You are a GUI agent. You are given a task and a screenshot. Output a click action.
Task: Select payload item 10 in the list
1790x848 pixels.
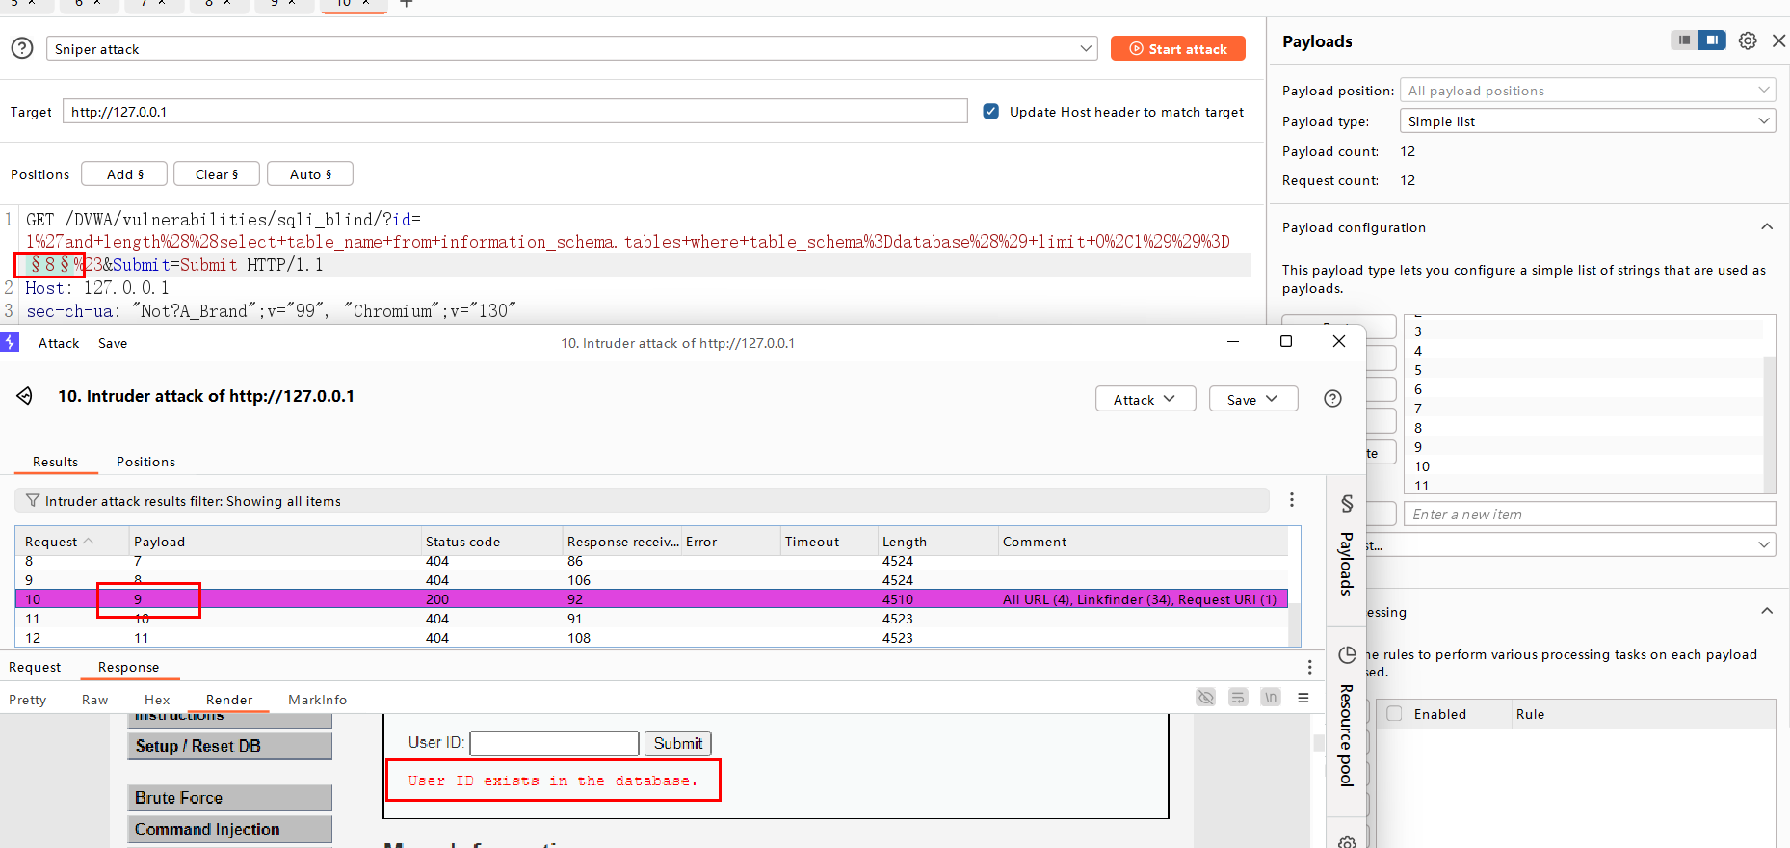pos(1584,466)
